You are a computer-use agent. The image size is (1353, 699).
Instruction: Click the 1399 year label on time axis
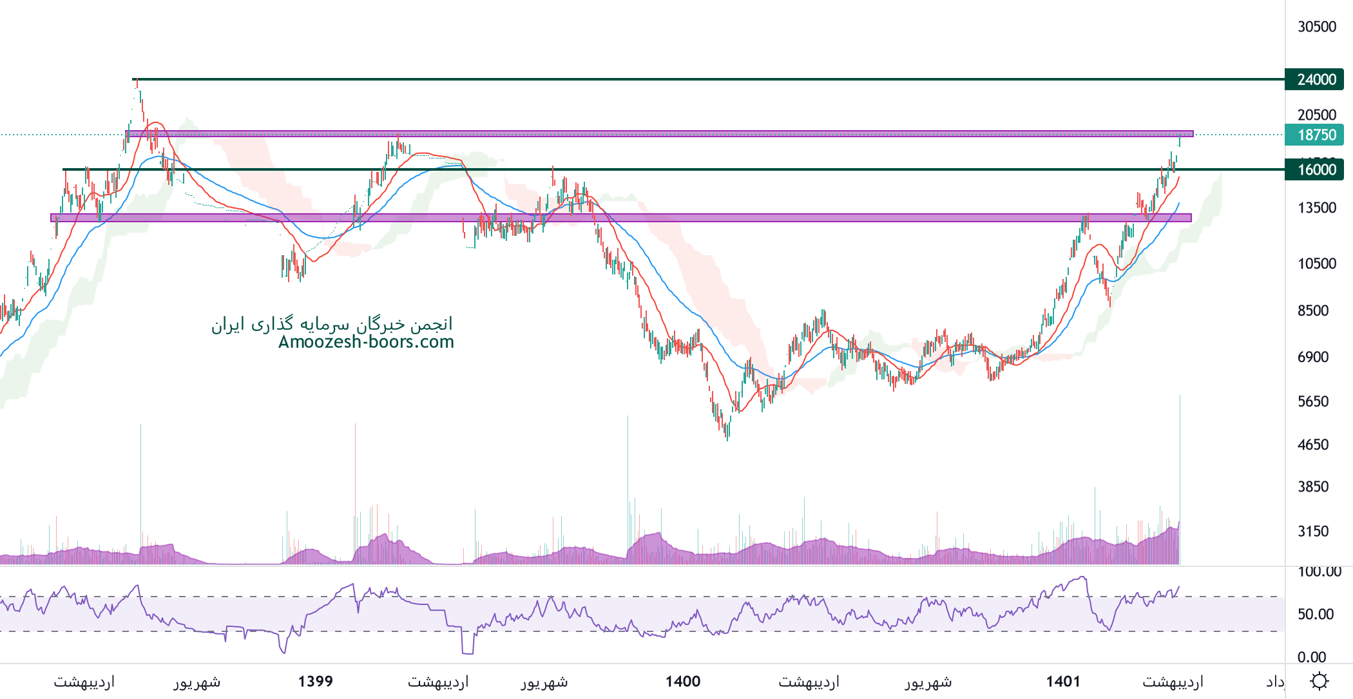[x=316, y=681]
